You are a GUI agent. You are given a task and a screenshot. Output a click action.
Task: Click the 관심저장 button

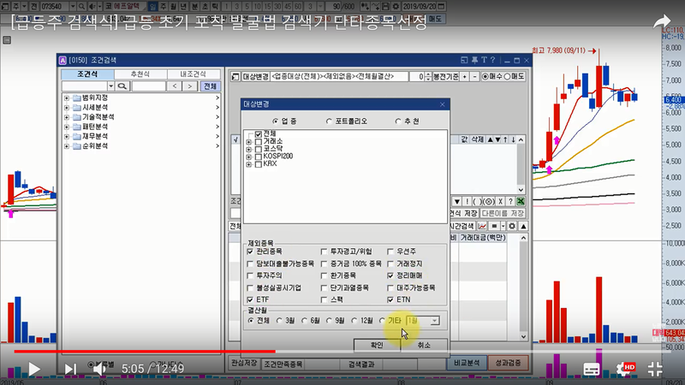[244, 364]
